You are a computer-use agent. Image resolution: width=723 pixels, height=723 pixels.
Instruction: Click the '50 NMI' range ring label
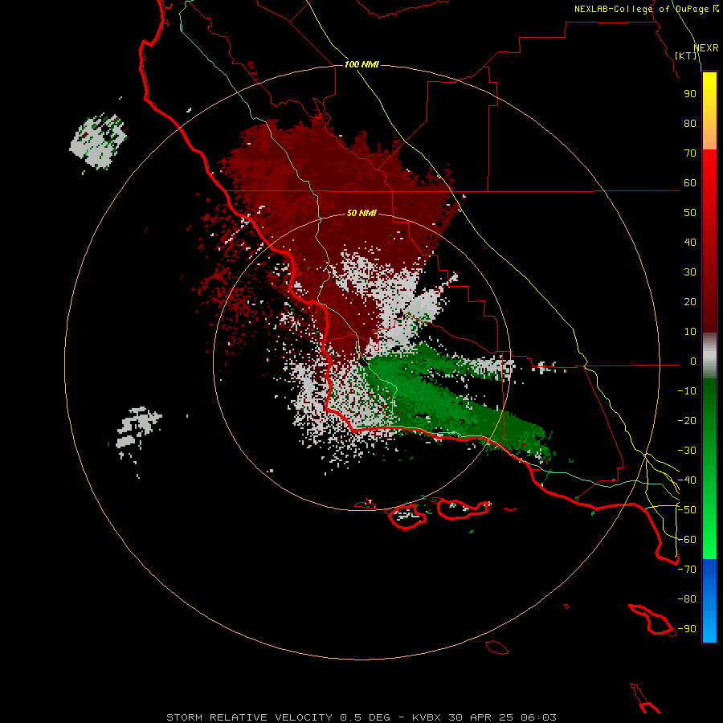(x=361, y=213)
